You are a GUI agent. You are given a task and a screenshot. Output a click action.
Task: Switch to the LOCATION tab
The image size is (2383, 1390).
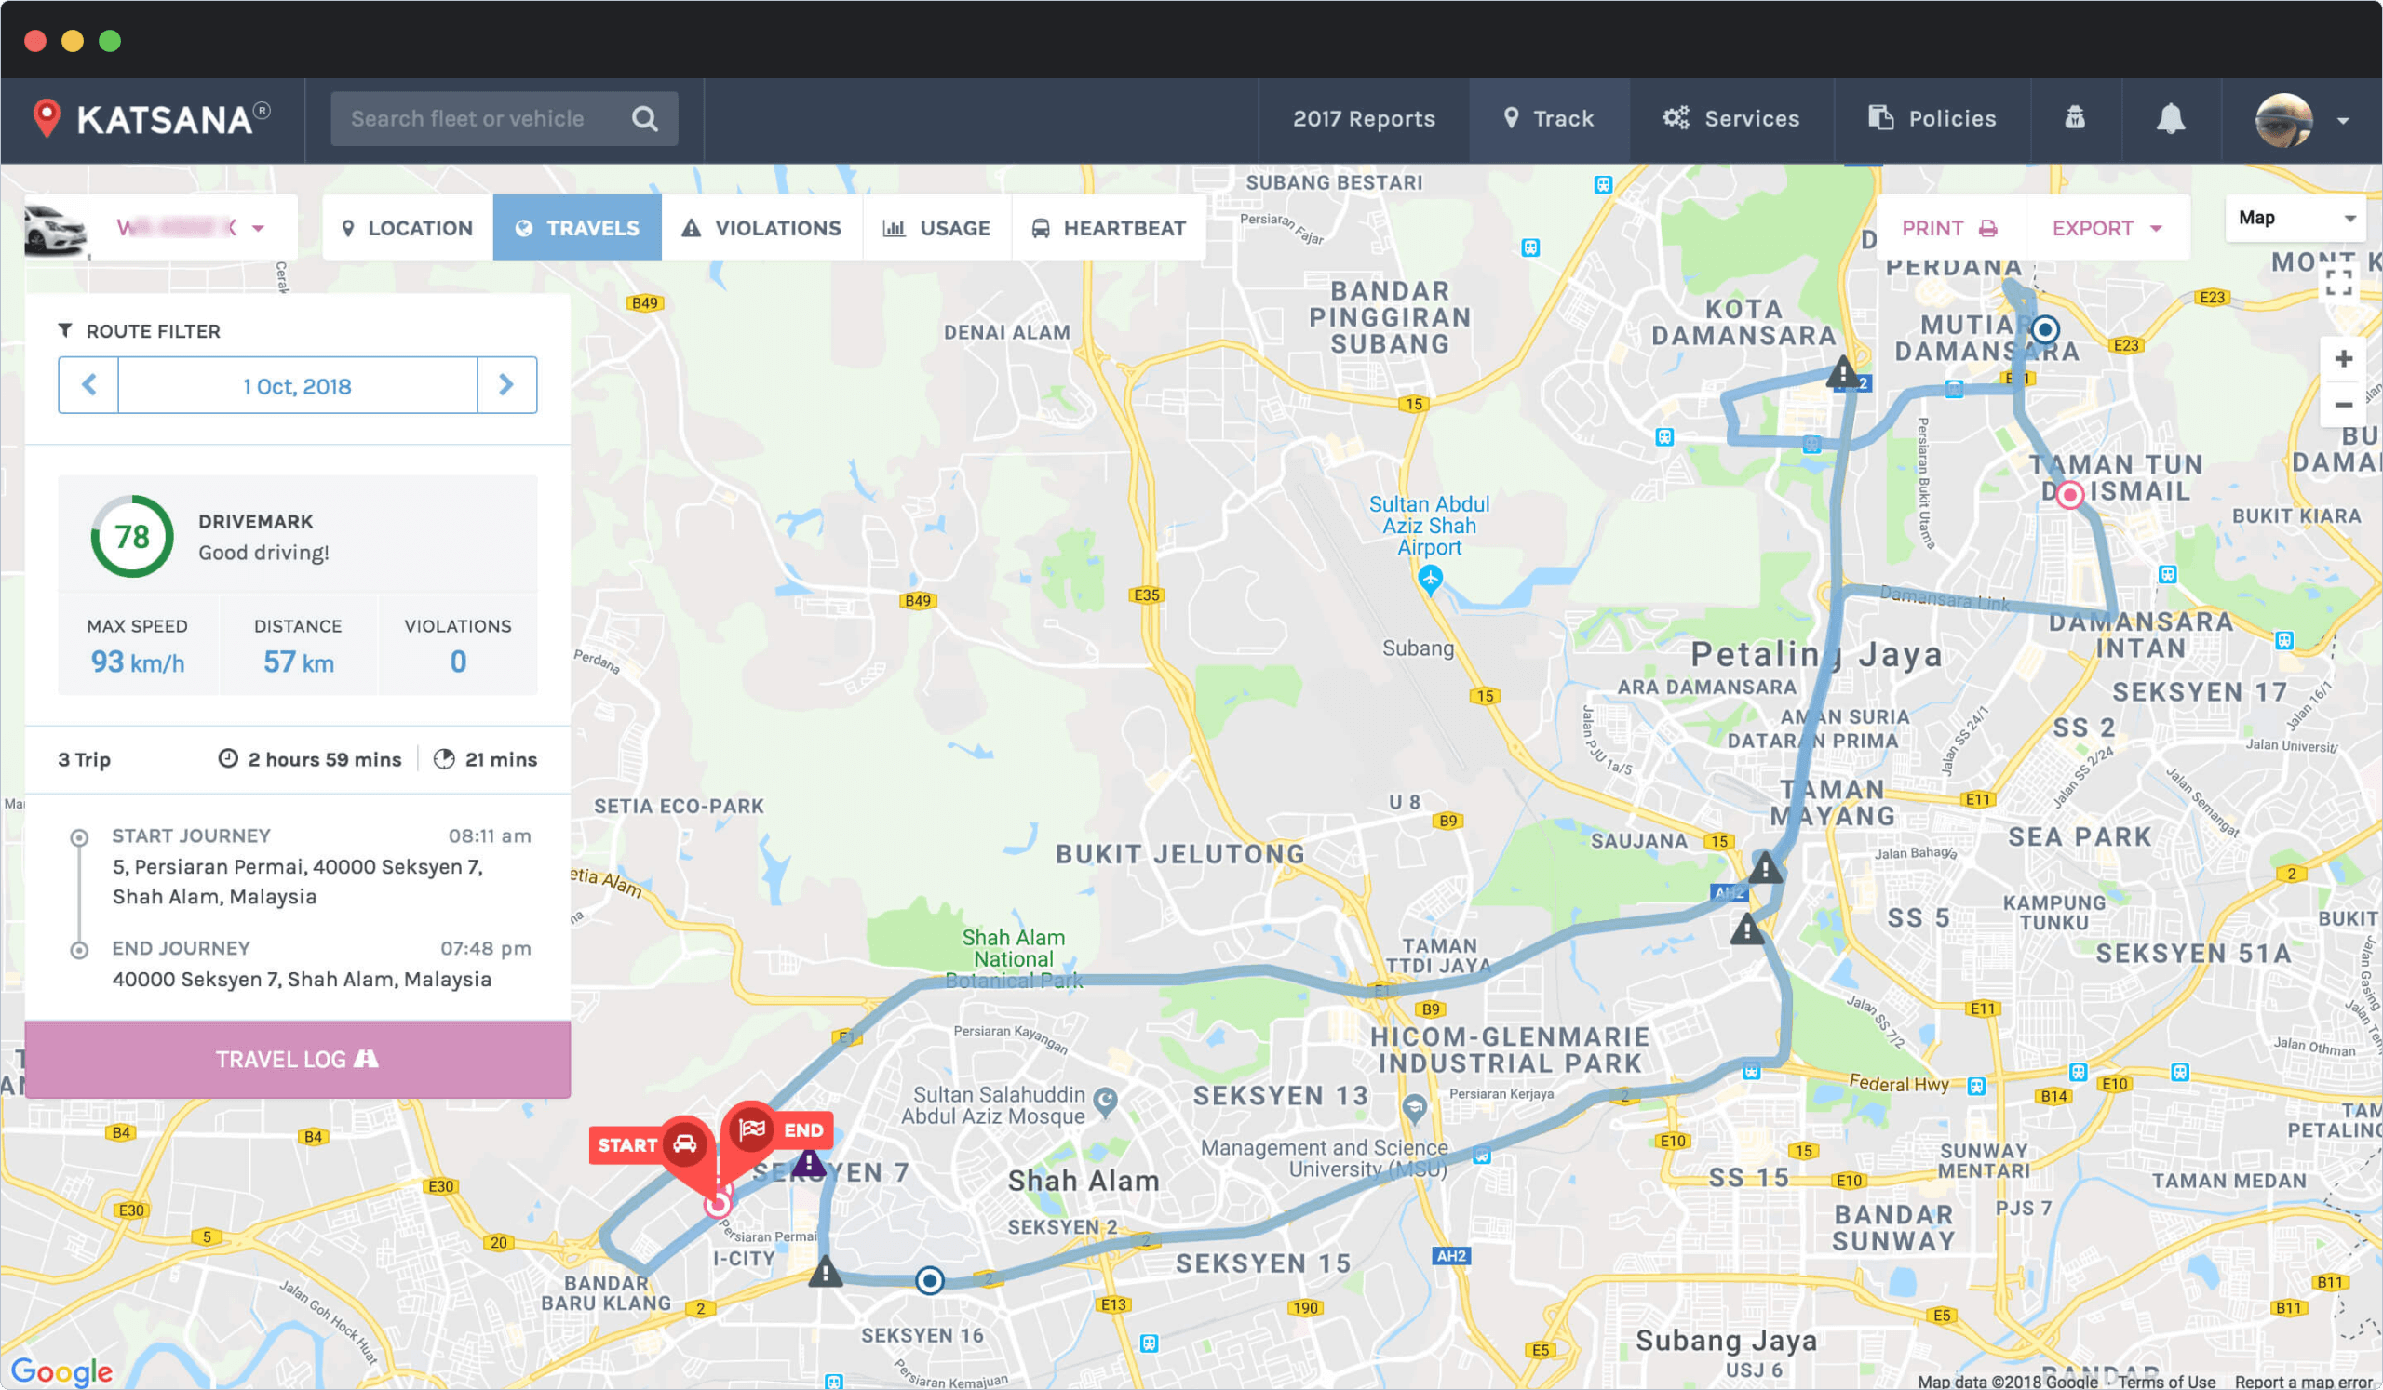coord(408,228)
